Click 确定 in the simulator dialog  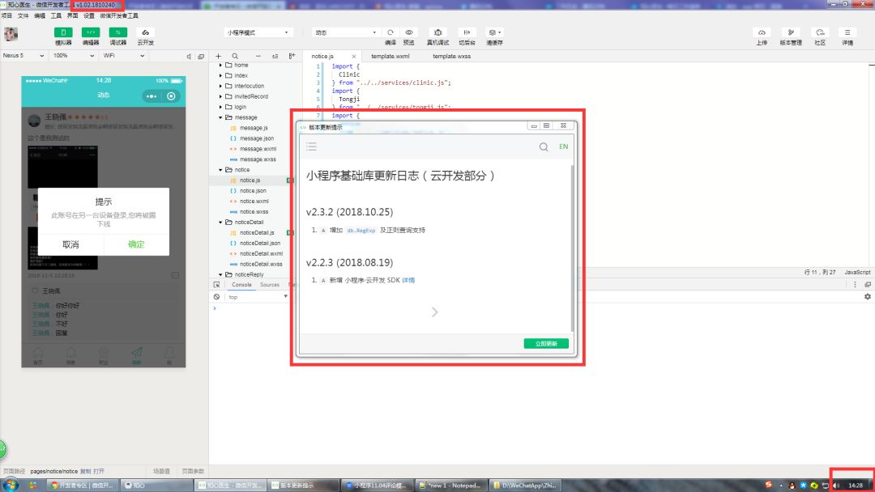click(136, 244)
